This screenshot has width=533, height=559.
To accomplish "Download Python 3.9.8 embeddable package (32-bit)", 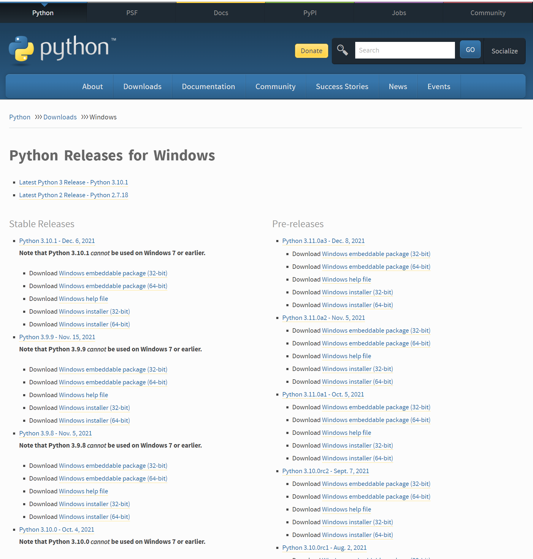I will click(x=113, y=466).
